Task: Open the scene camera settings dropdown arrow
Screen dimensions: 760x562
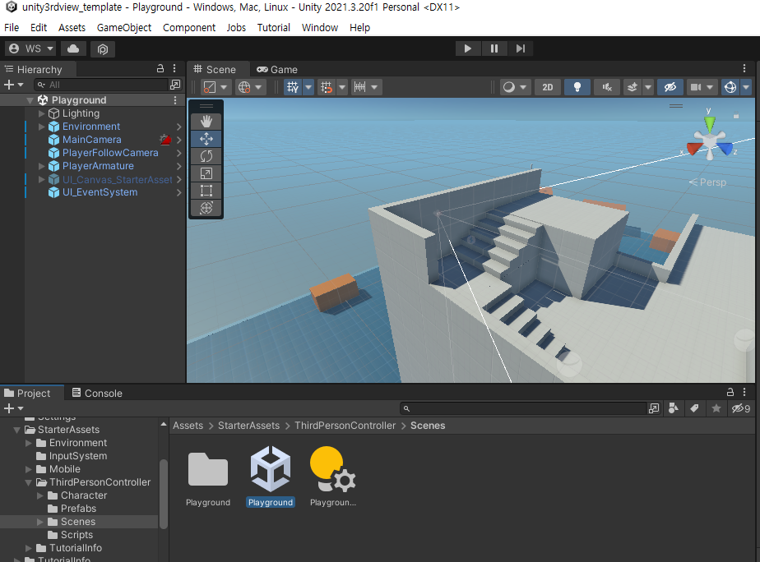Action: coord(710,87)
